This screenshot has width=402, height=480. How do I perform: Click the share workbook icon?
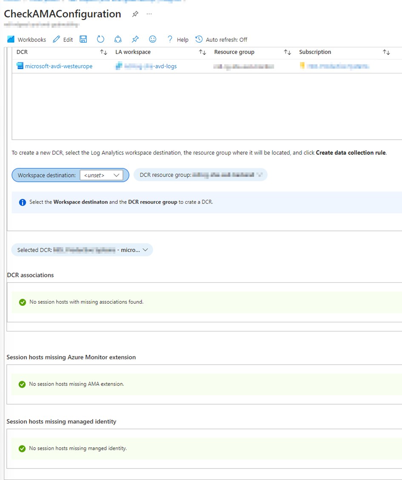[118, 39]
